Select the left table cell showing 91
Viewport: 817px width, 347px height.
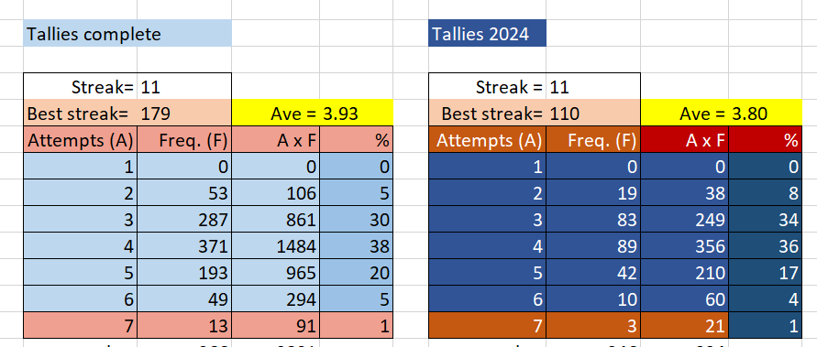[x=276, y=325]
